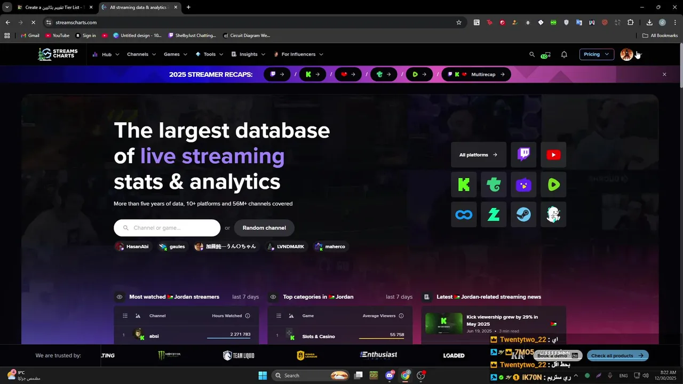
Task: Bookmark this page with the star icon
Action: coord(459,22)
